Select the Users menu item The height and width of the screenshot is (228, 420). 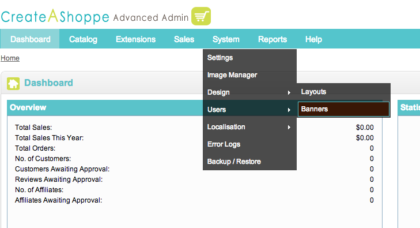pyautogui.click(x=249, y=110)
